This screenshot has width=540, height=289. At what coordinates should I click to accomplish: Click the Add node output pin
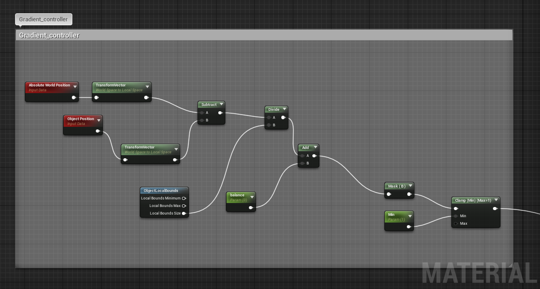(314, 156)
